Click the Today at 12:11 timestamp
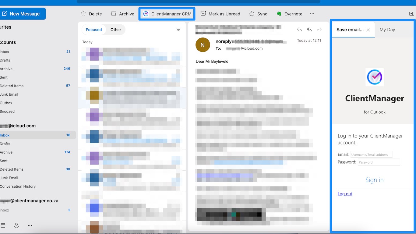416x234 pixels. (x=309, y=41)
